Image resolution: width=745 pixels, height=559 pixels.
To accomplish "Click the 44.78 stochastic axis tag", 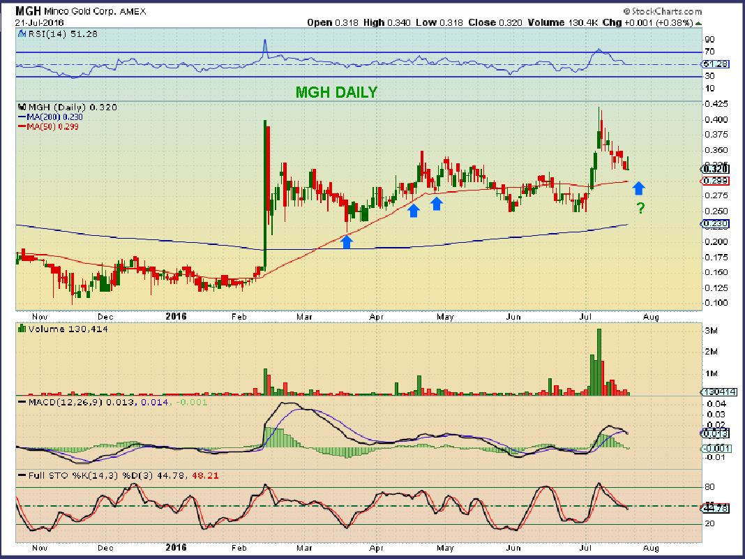I will click(716, 508).
